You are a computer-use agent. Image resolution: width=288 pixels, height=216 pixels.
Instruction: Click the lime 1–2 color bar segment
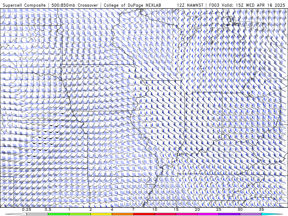pyautogui.click(x=80, y=214)
